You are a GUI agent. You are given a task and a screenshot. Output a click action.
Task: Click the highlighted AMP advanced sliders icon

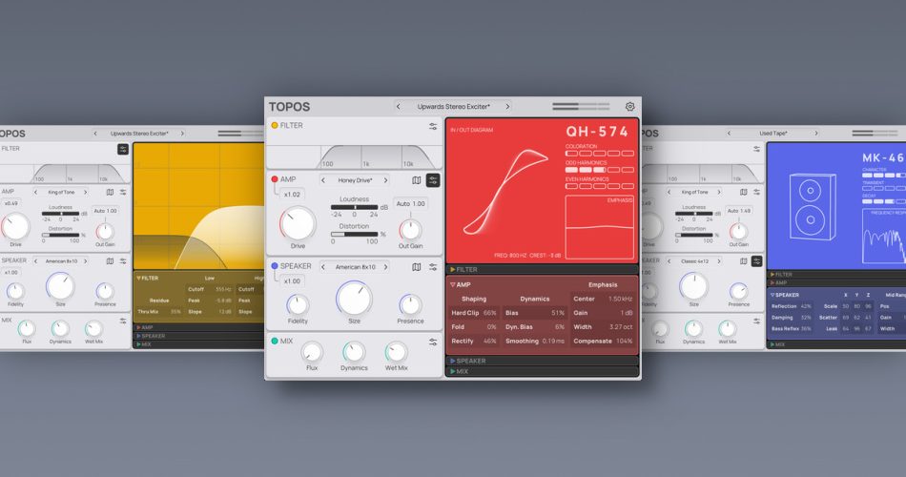(x=433, y=179)
